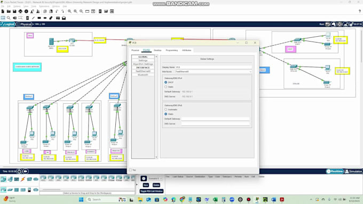
Task: Add Simple PDU closed envelope icon
Action: (x=58, y=18)
